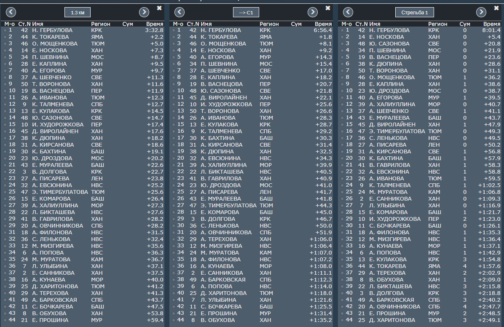Sort --> C1 panel by Ст.N column
Image resolution: width=504 pixels, height=327 pixels.
click(193, 24)
